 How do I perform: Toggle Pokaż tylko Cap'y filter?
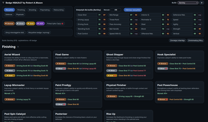pos(55,24)
